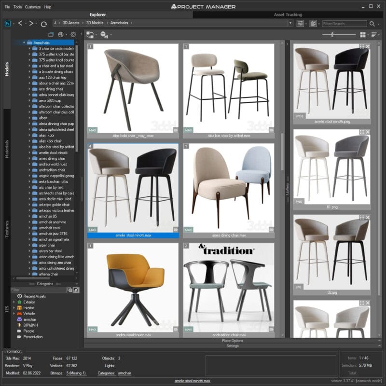
Task: Collapse the tree panel with side arrow
Action: (x=81, y=34)
